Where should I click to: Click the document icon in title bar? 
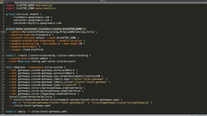pyautogui.click(x=101, y=1)
